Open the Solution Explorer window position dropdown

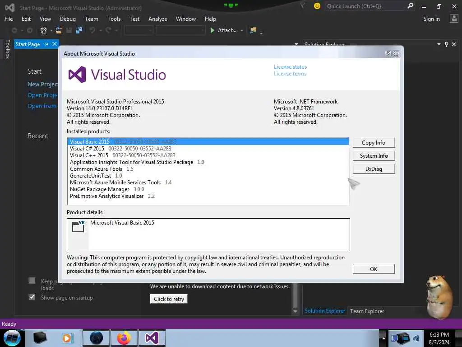[439, 44]
